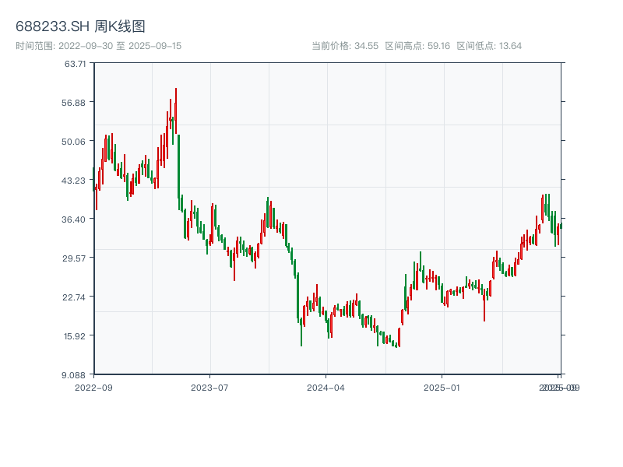This screenshot has height=467, width=623.
Task: Select the 时间范围 date range text
Action: (x=98, y=46)
